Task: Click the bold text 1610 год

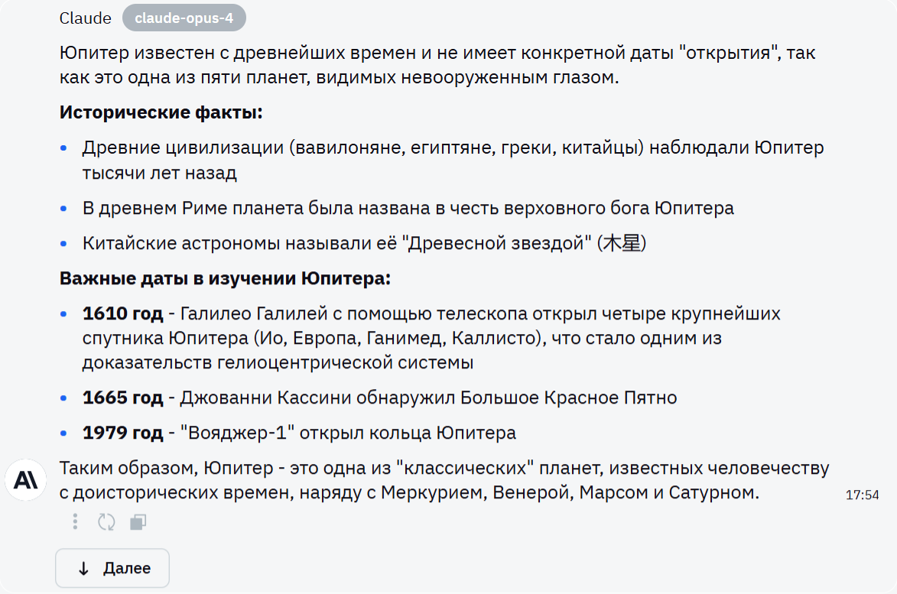Action: [x=122, y=313]
